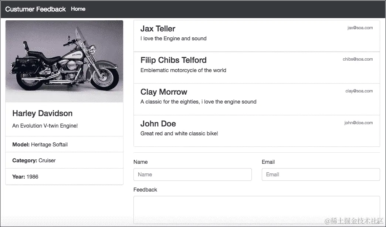Image resolution: width=386 pixels, height=227 pixels.
Task: Click the clay@soa.com email text
Action: tap(359, 91)
